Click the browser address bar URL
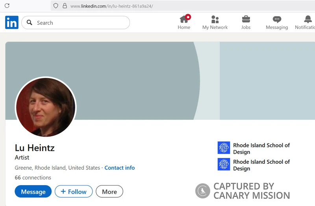The image size is (315, 206). coord(112,6)
